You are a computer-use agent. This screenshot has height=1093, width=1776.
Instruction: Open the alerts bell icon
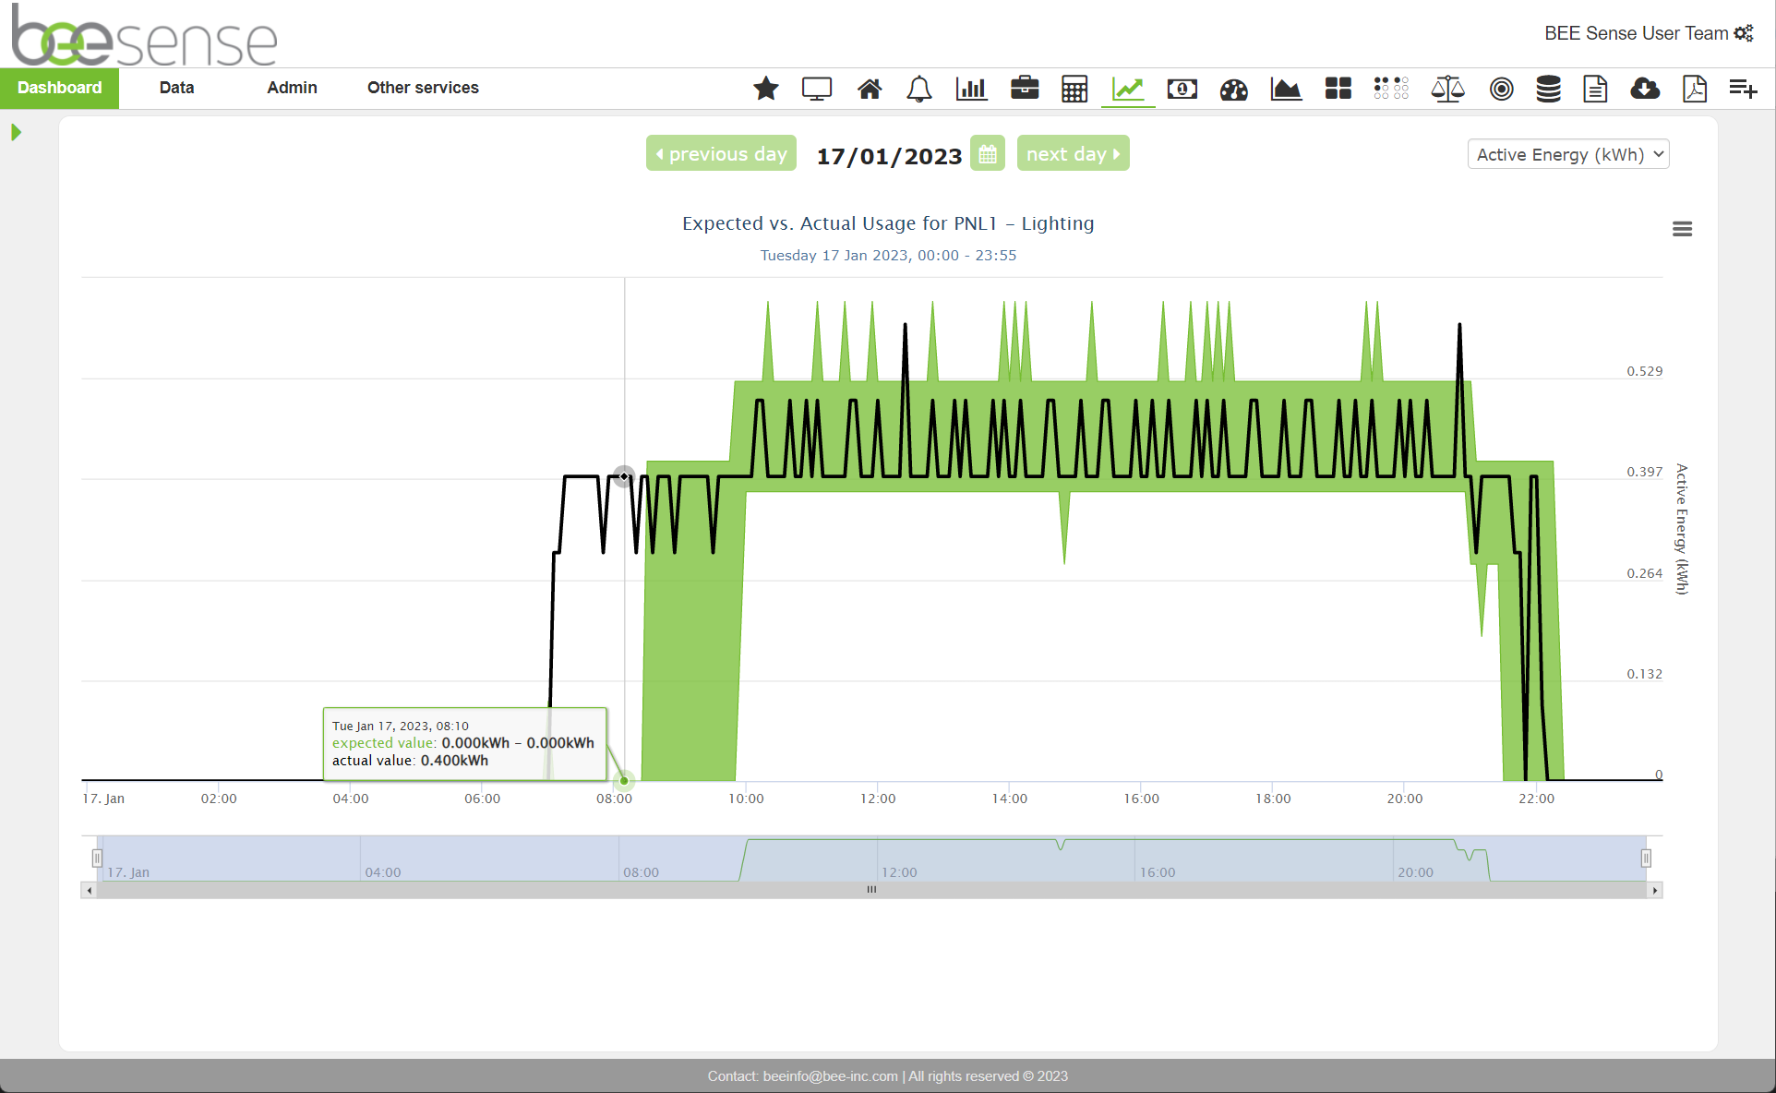pos(918,89)
